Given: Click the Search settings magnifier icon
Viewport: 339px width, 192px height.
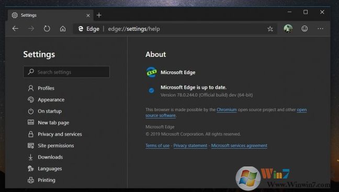Looking at the screenshot, I should (x=31, y=71).
